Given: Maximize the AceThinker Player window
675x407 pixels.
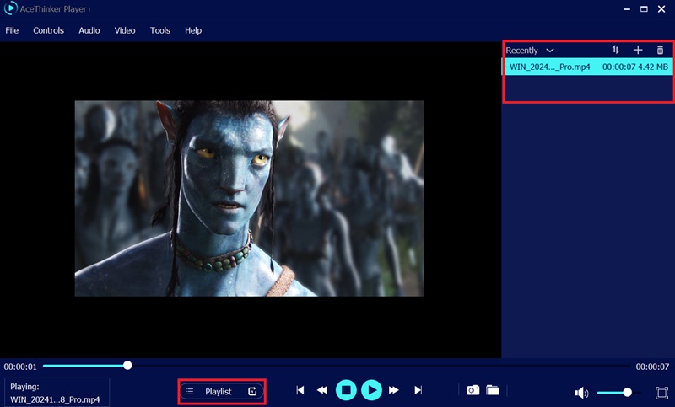Looking at the screenshot, I should (644, 9).
